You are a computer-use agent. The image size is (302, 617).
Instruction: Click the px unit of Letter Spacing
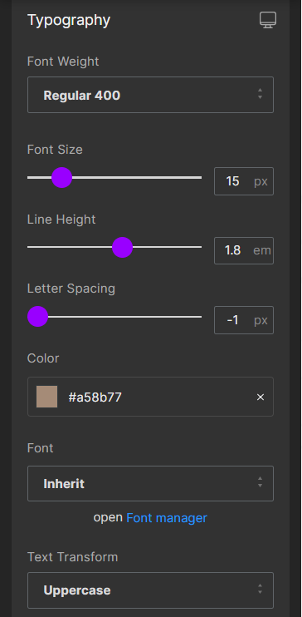[x=261, y=320]
